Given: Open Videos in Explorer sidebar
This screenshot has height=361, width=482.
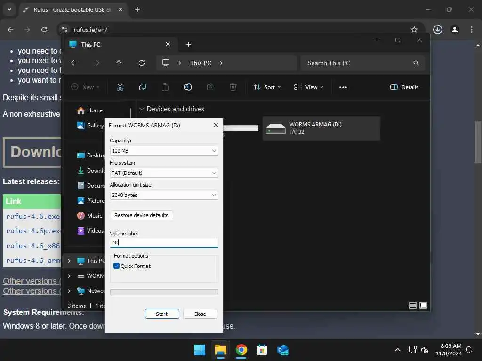Looking at the screenshot, I should [90, 230].
